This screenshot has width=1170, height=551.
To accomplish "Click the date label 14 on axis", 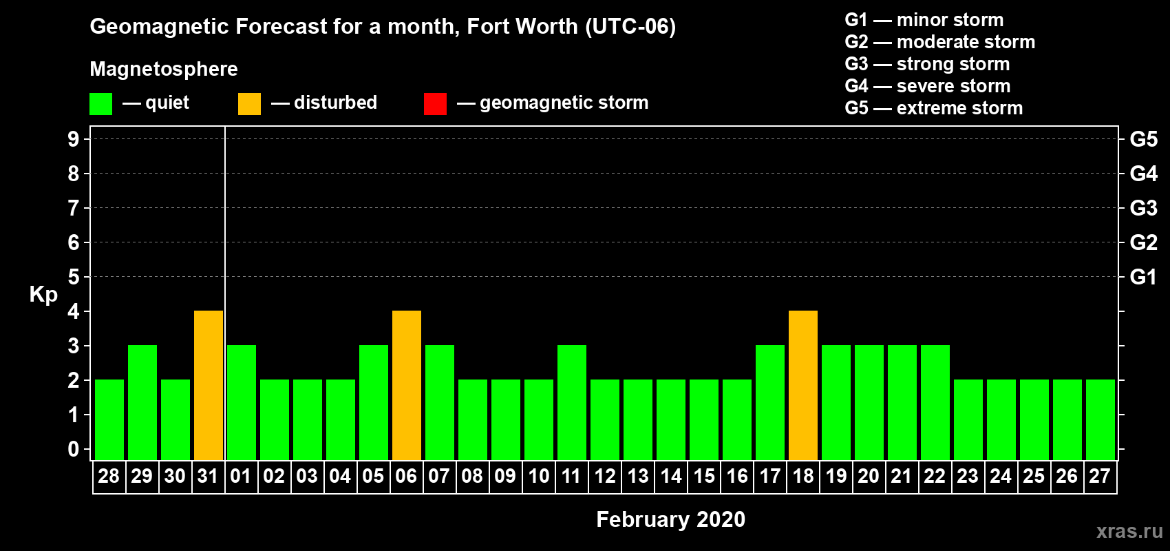I will click(x=671, y=477).
